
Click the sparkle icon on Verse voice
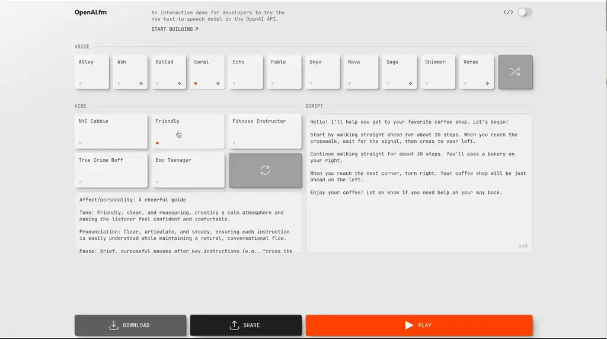click(x=487, y=84)
